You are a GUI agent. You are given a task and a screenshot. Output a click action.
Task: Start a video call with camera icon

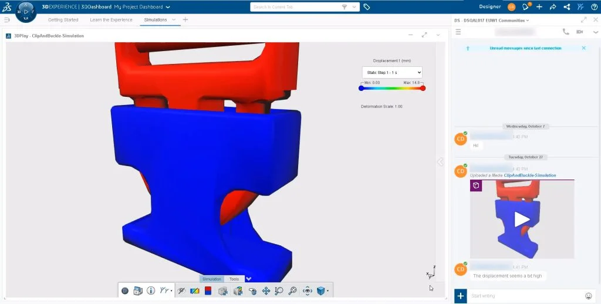580,32
